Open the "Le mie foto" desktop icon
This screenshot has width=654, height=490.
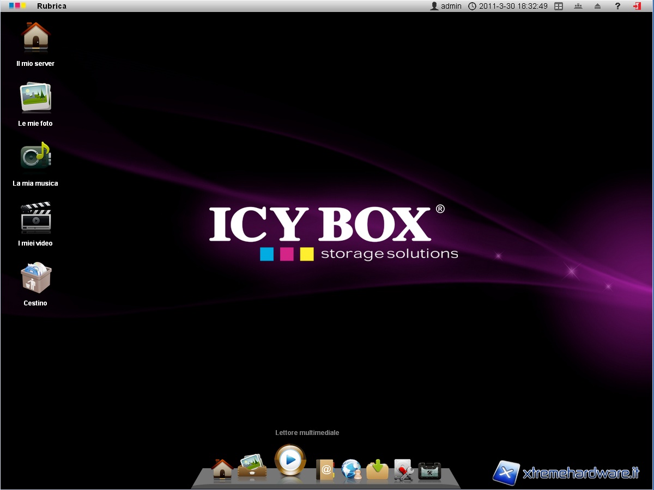[x=35, y=97]
